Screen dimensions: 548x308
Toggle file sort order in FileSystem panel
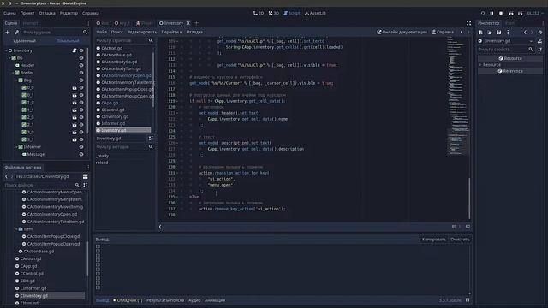[x=85, y=185]
